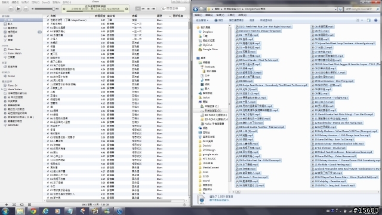Open the view options dropdown arrow in Explorer
The height and width of the screenshot is (215, 382).
362,20
